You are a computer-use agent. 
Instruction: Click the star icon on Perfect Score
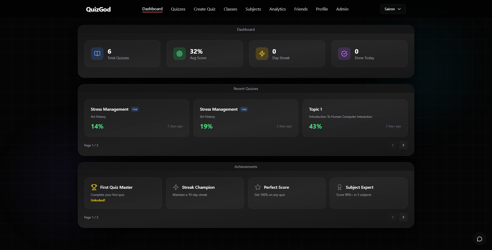258,187
